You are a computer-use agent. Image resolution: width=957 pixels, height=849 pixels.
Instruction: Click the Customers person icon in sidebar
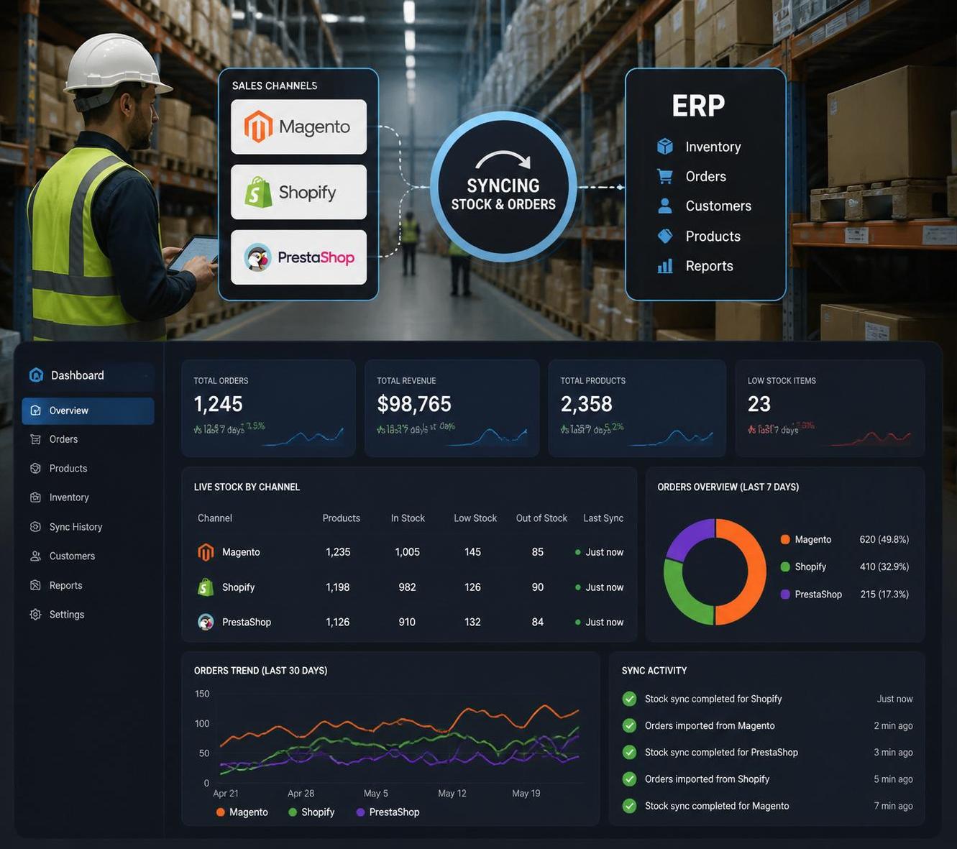[x=35, y=556]
